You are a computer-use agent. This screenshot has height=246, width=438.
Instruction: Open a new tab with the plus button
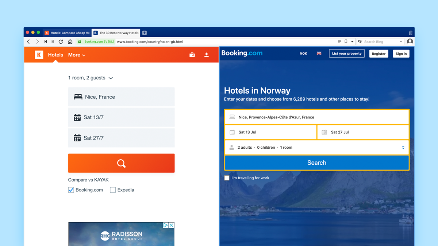(145, 33)
